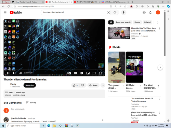Screen dimensions: 171x128
Task: Select the All filter chip
Action: tap(111, 22)
